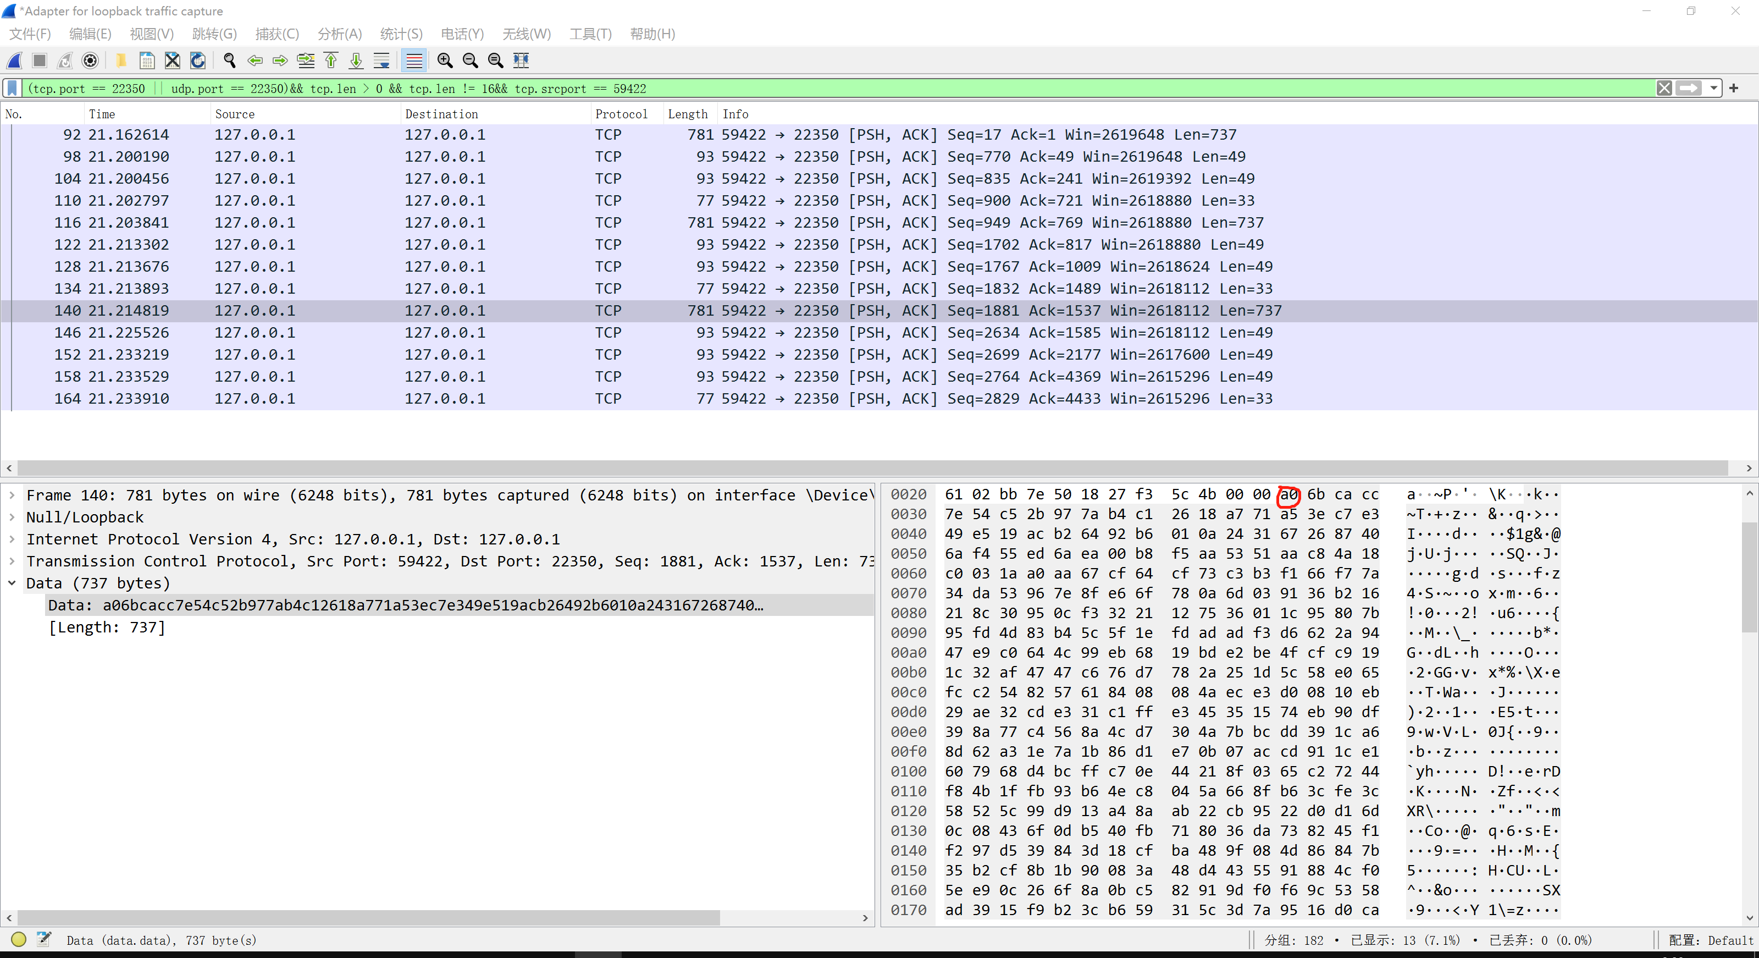
Task: Open the 捕获(C) menu
Action: coord(277,34)
